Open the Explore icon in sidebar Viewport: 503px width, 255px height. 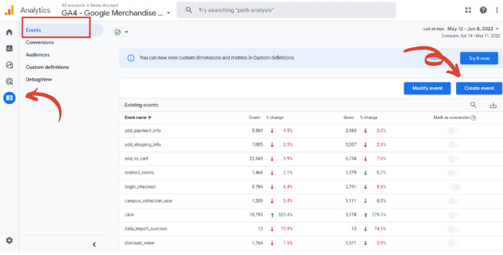tap(9, 65)
